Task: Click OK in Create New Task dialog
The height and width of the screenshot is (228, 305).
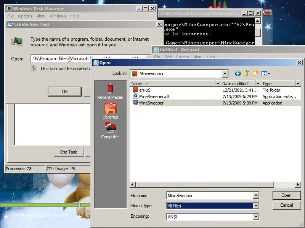Action: pos(65,91)
